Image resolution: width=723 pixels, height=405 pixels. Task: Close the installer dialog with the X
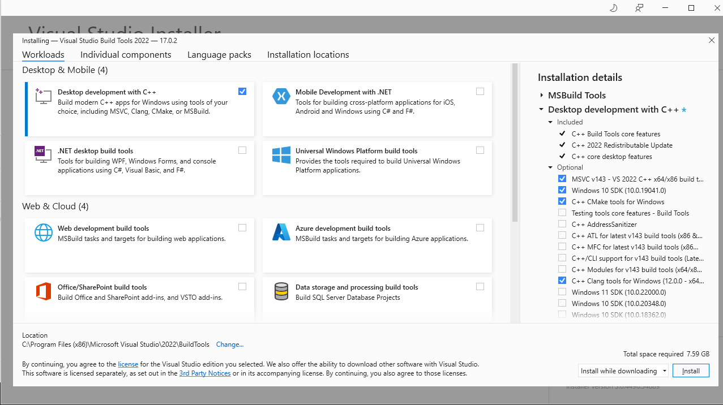click(x=712, y=40)
